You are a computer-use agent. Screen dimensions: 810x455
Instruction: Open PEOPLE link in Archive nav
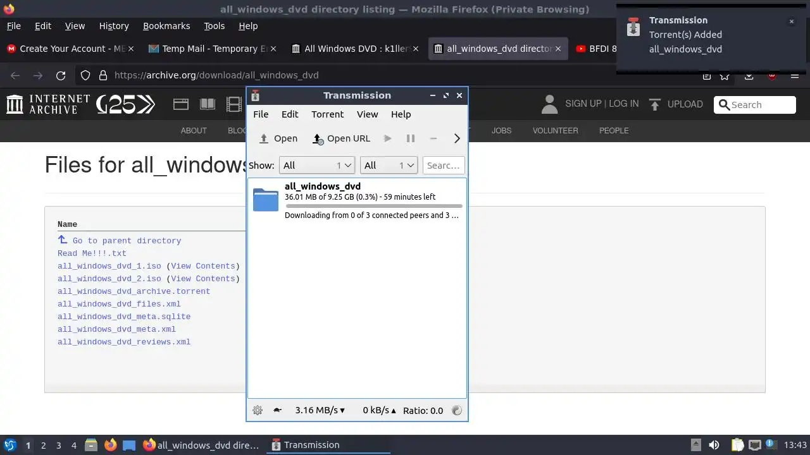point(614,131)
